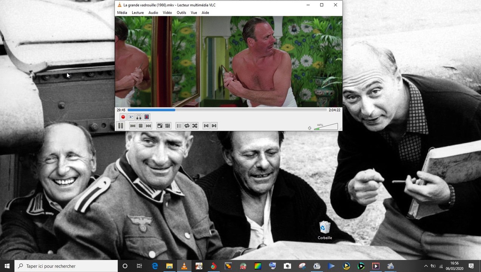Go to next chapter button

[x=214, y=126]
